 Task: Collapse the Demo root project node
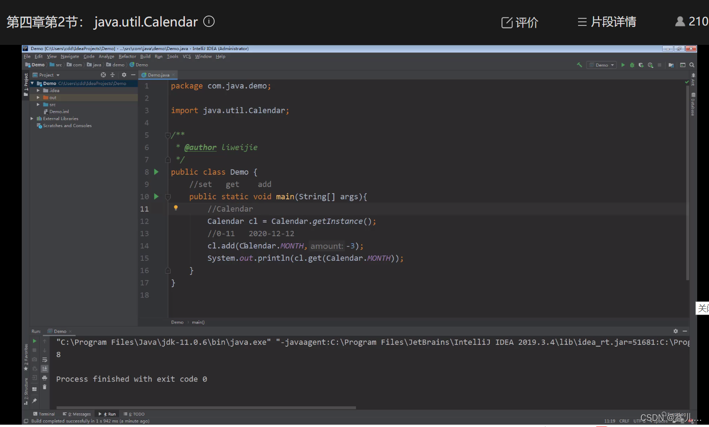(32, 84)
